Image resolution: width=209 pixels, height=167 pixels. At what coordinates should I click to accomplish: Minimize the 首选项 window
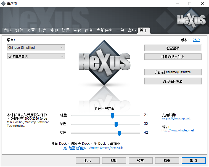coord(177,4)
